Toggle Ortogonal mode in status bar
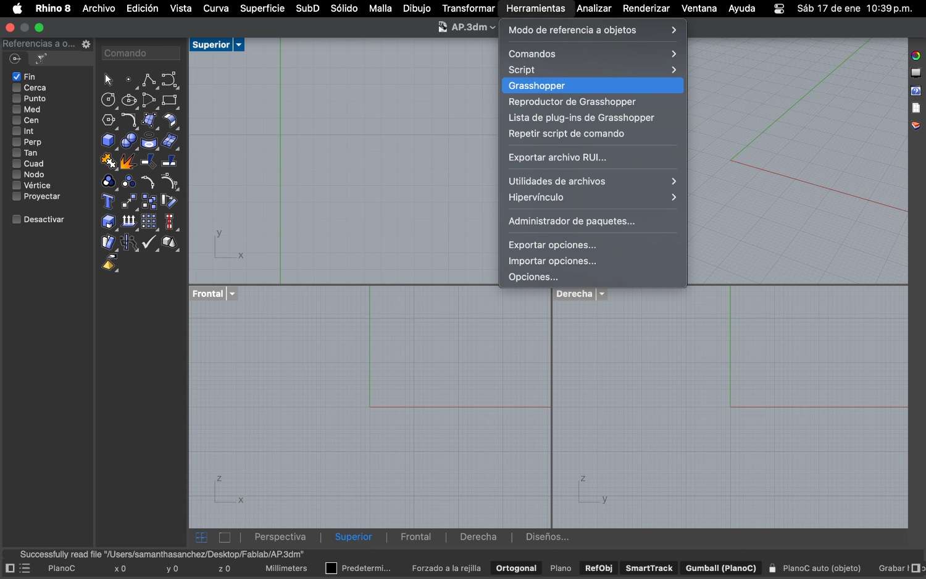 516,569
